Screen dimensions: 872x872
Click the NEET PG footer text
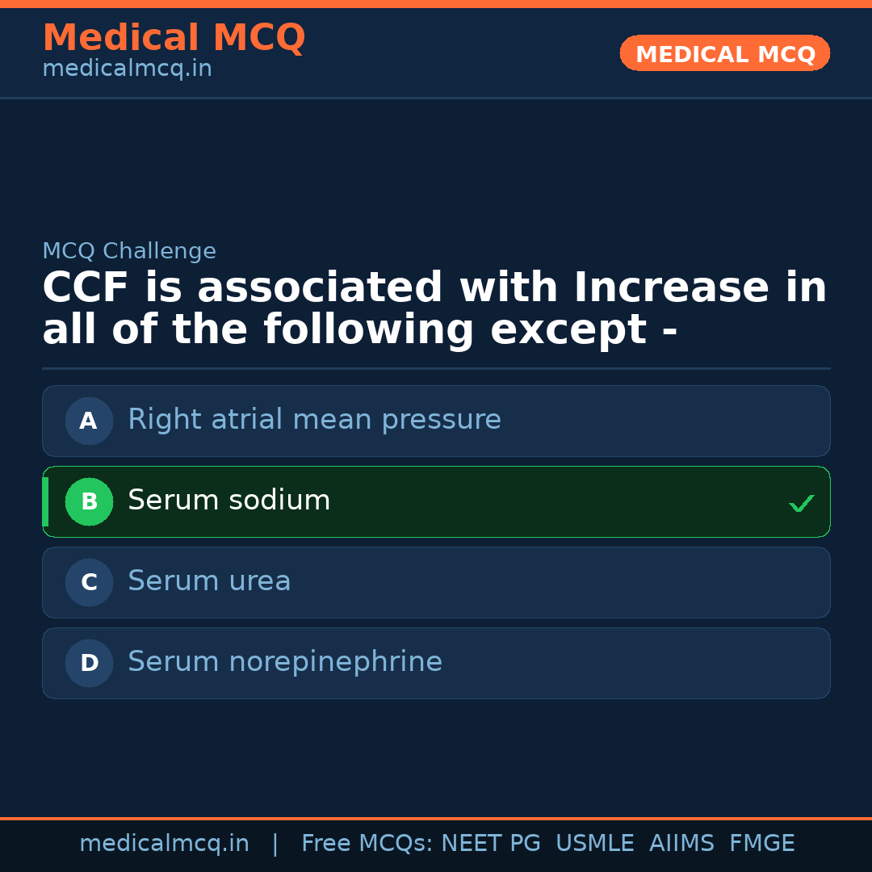coord(491,844)
